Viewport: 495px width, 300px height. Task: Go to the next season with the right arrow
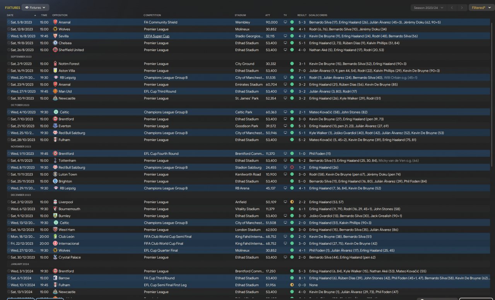462,7
